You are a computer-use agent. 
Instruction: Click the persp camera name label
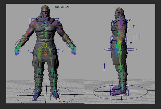(62, 101)
